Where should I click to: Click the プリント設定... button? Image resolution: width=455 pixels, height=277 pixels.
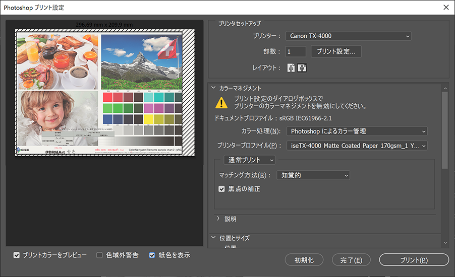pos(336,51)
